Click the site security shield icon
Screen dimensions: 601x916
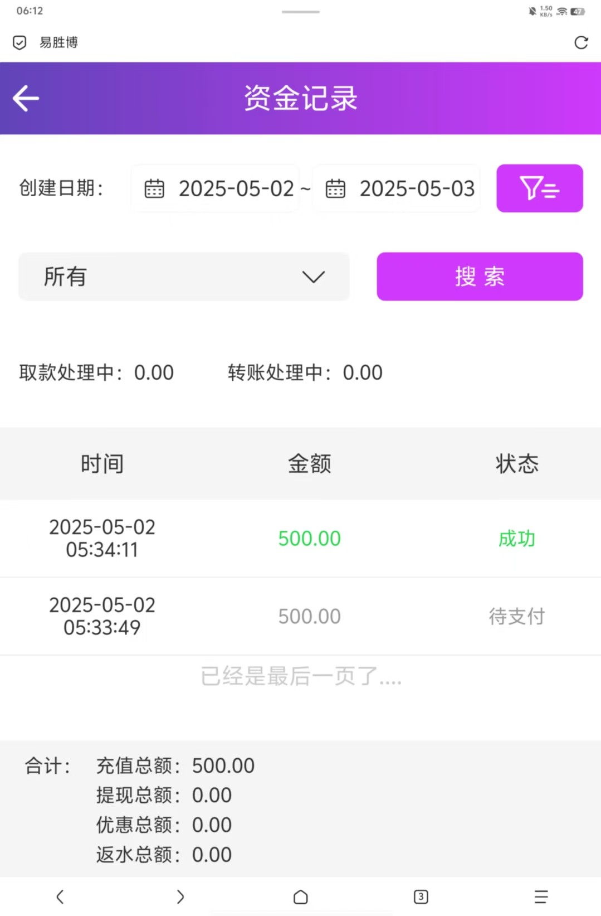19,42
